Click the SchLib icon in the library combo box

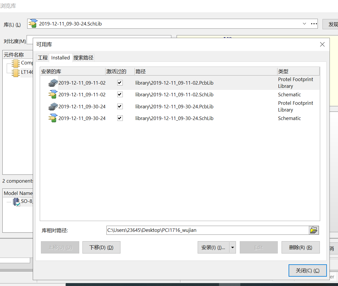tap(33, 24)
